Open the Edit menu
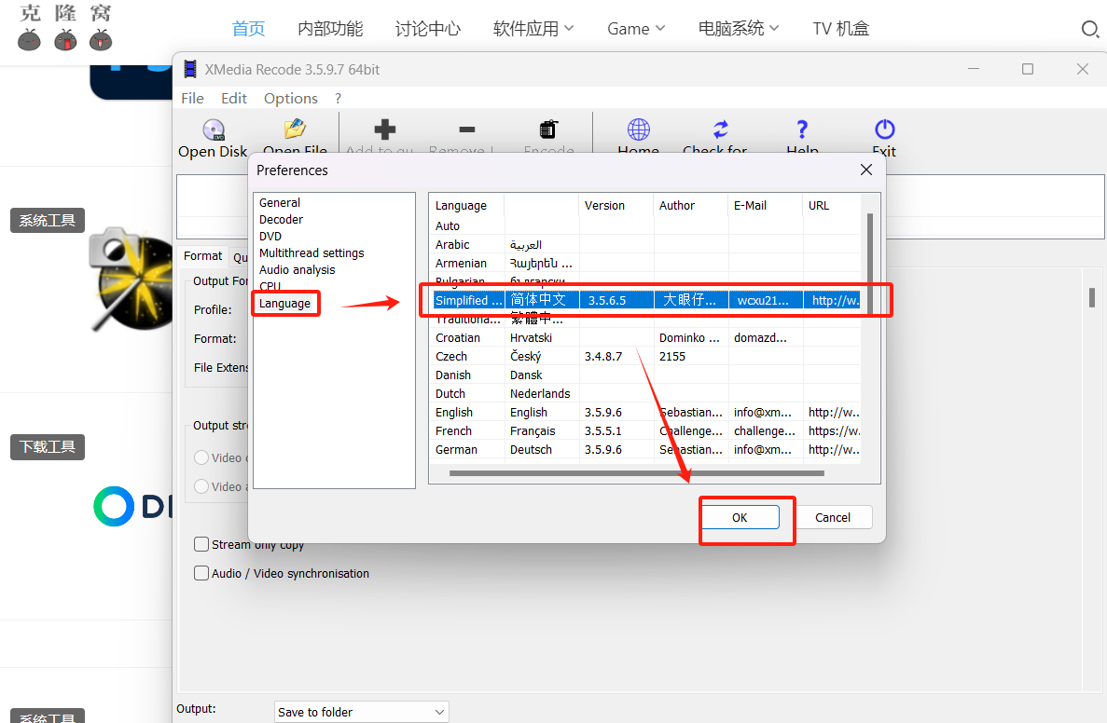This screenshot has height=723, width=1107. (x=234, y=98)
